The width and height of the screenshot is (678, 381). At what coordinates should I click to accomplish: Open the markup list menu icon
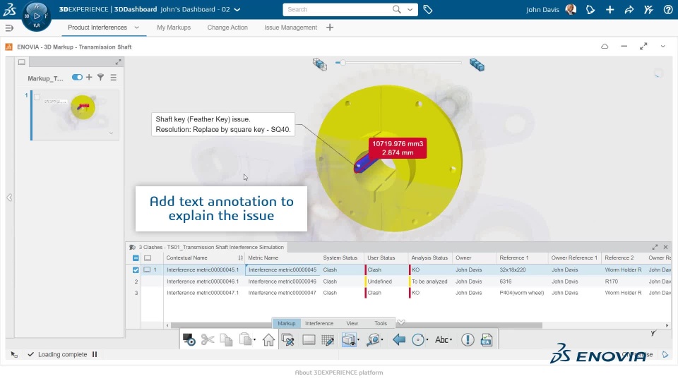(113, 78)
